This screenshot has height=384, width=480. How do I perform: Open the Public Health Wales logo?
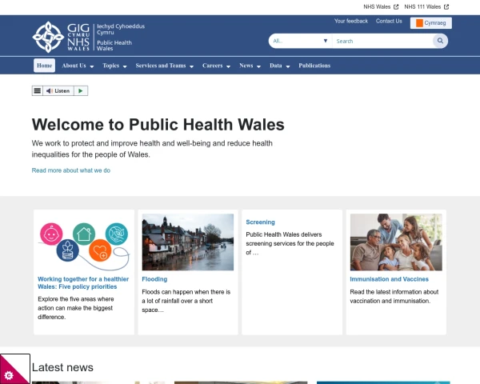point(82,37)
